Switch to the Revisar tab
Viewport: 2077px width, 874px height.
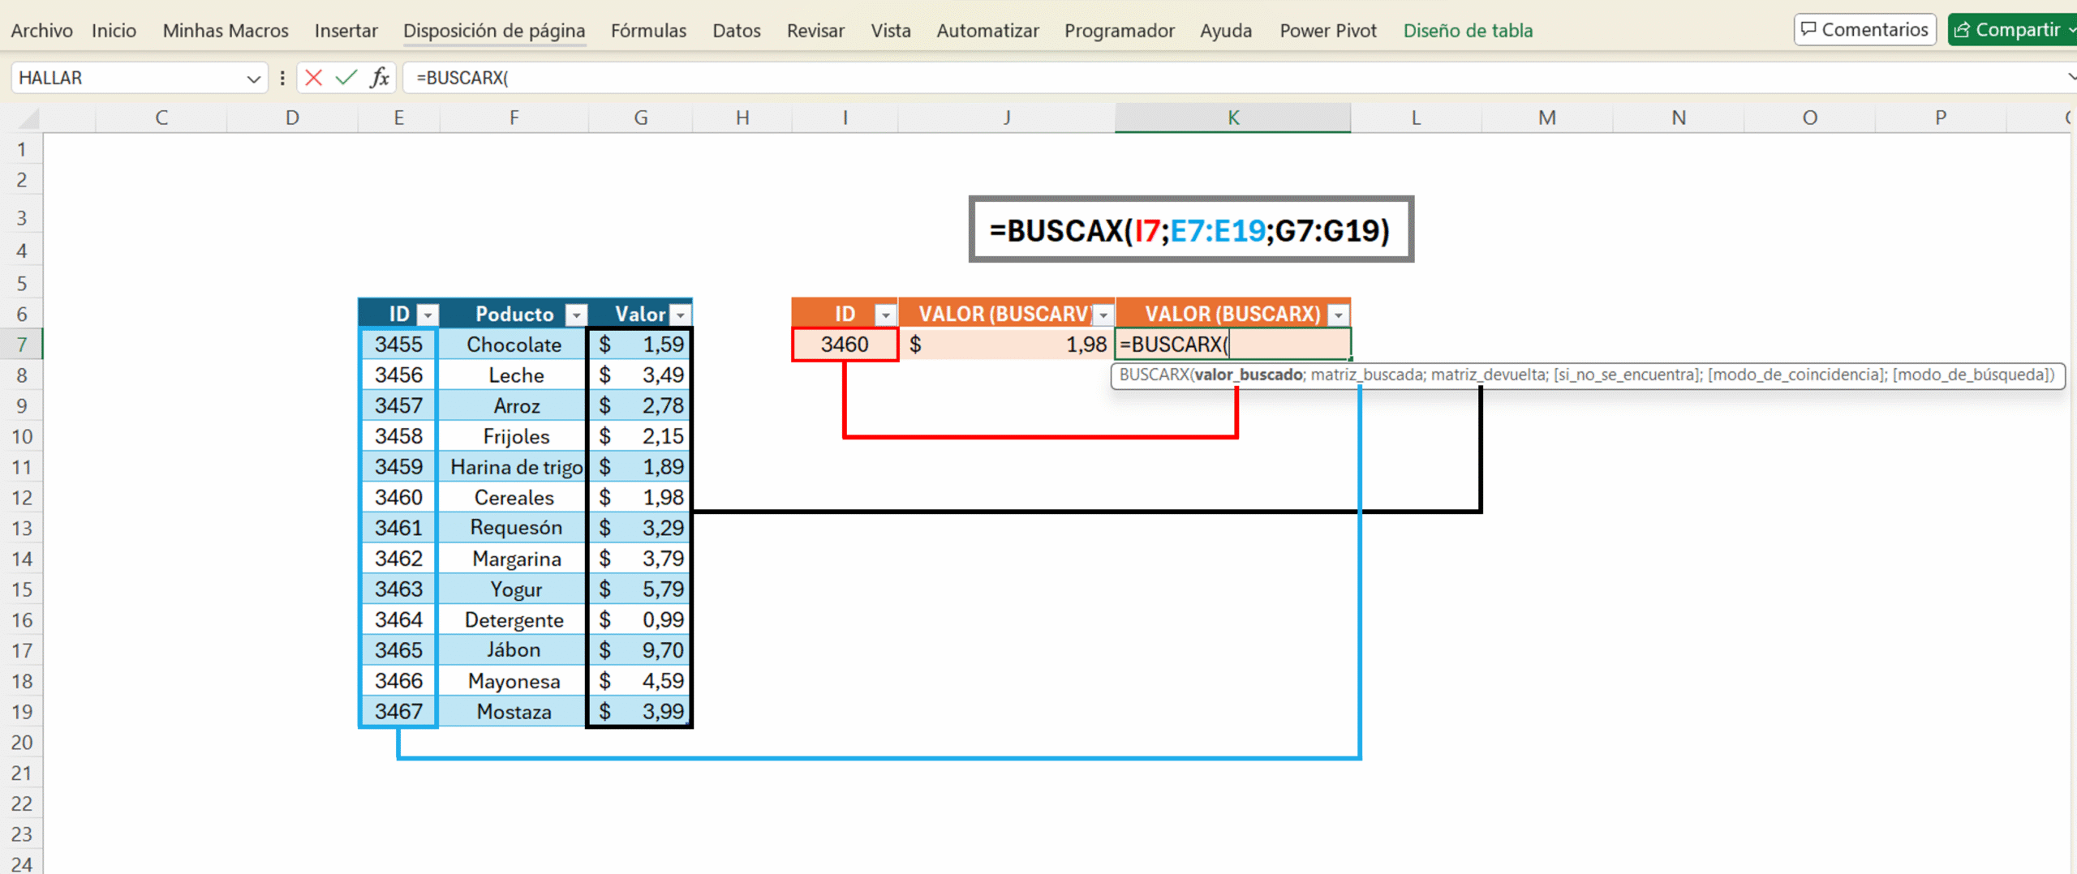click(x=815, y=31)
